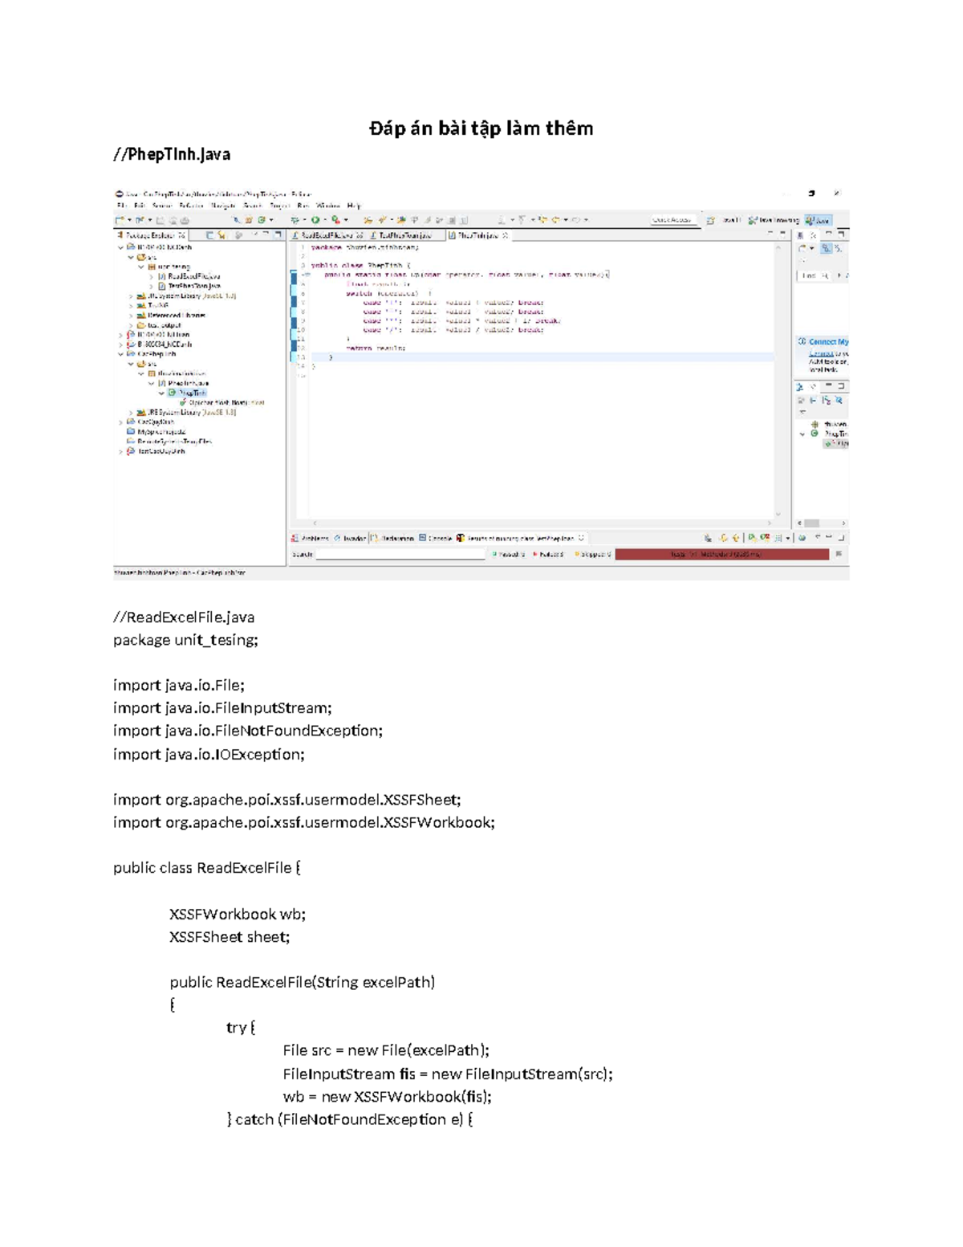963x1247 pixels.
Task: Click the Run Last Tool icon with red toolbox
Action: 335,220
